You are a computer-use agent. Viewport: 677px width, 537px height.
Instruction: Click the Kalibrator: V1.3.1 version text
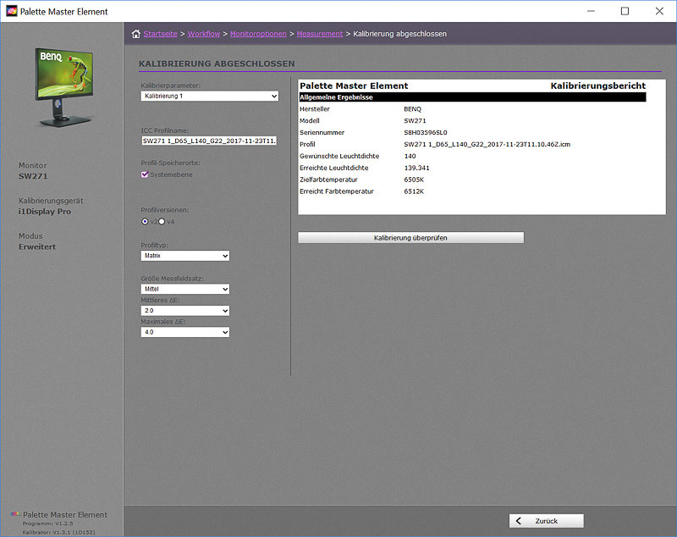tap(58, 532)
